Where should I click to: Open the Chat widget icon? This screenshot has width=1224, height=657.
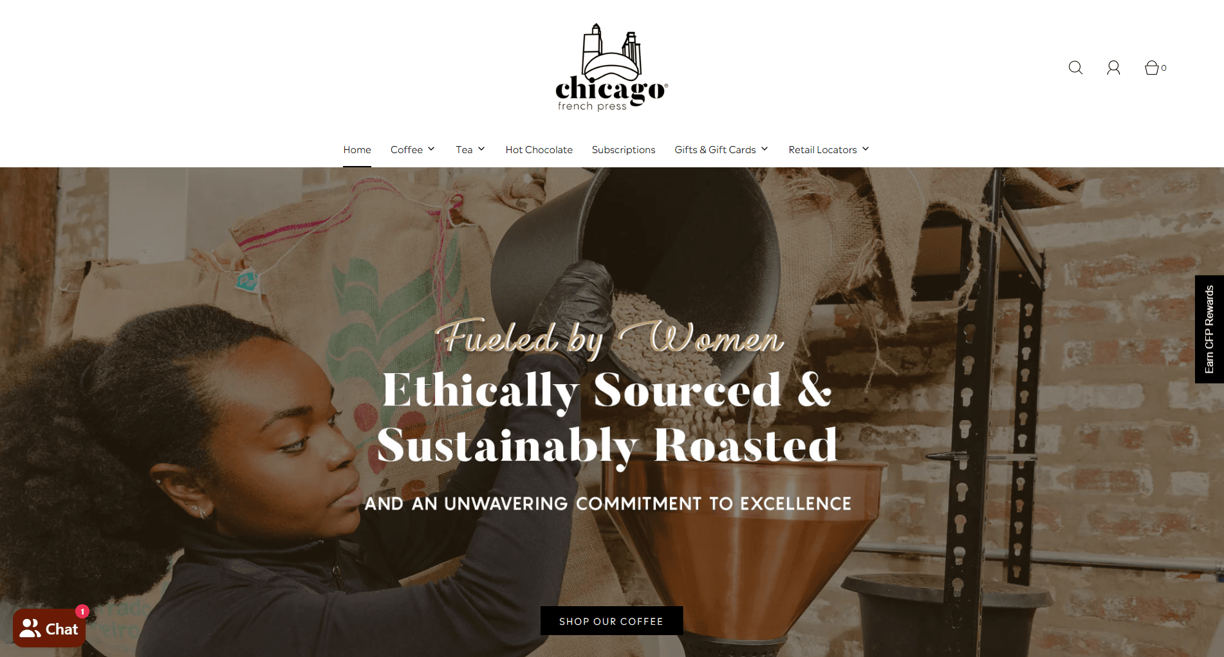[50, 628]
